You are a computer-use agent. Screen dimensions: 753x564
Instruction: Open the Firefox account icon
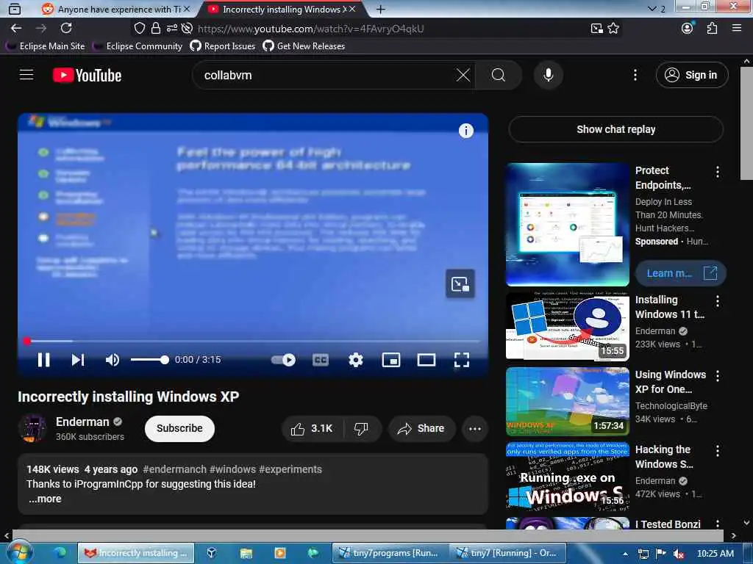(x=688, y=29)
